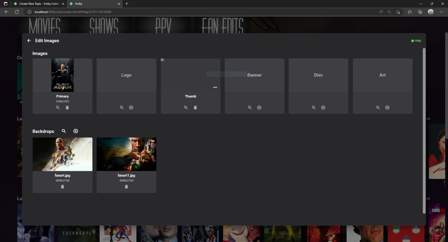448x242 pixels.
Task: Open the fanart.jpg backdrop thumbnail
Action: coord(62,154)
